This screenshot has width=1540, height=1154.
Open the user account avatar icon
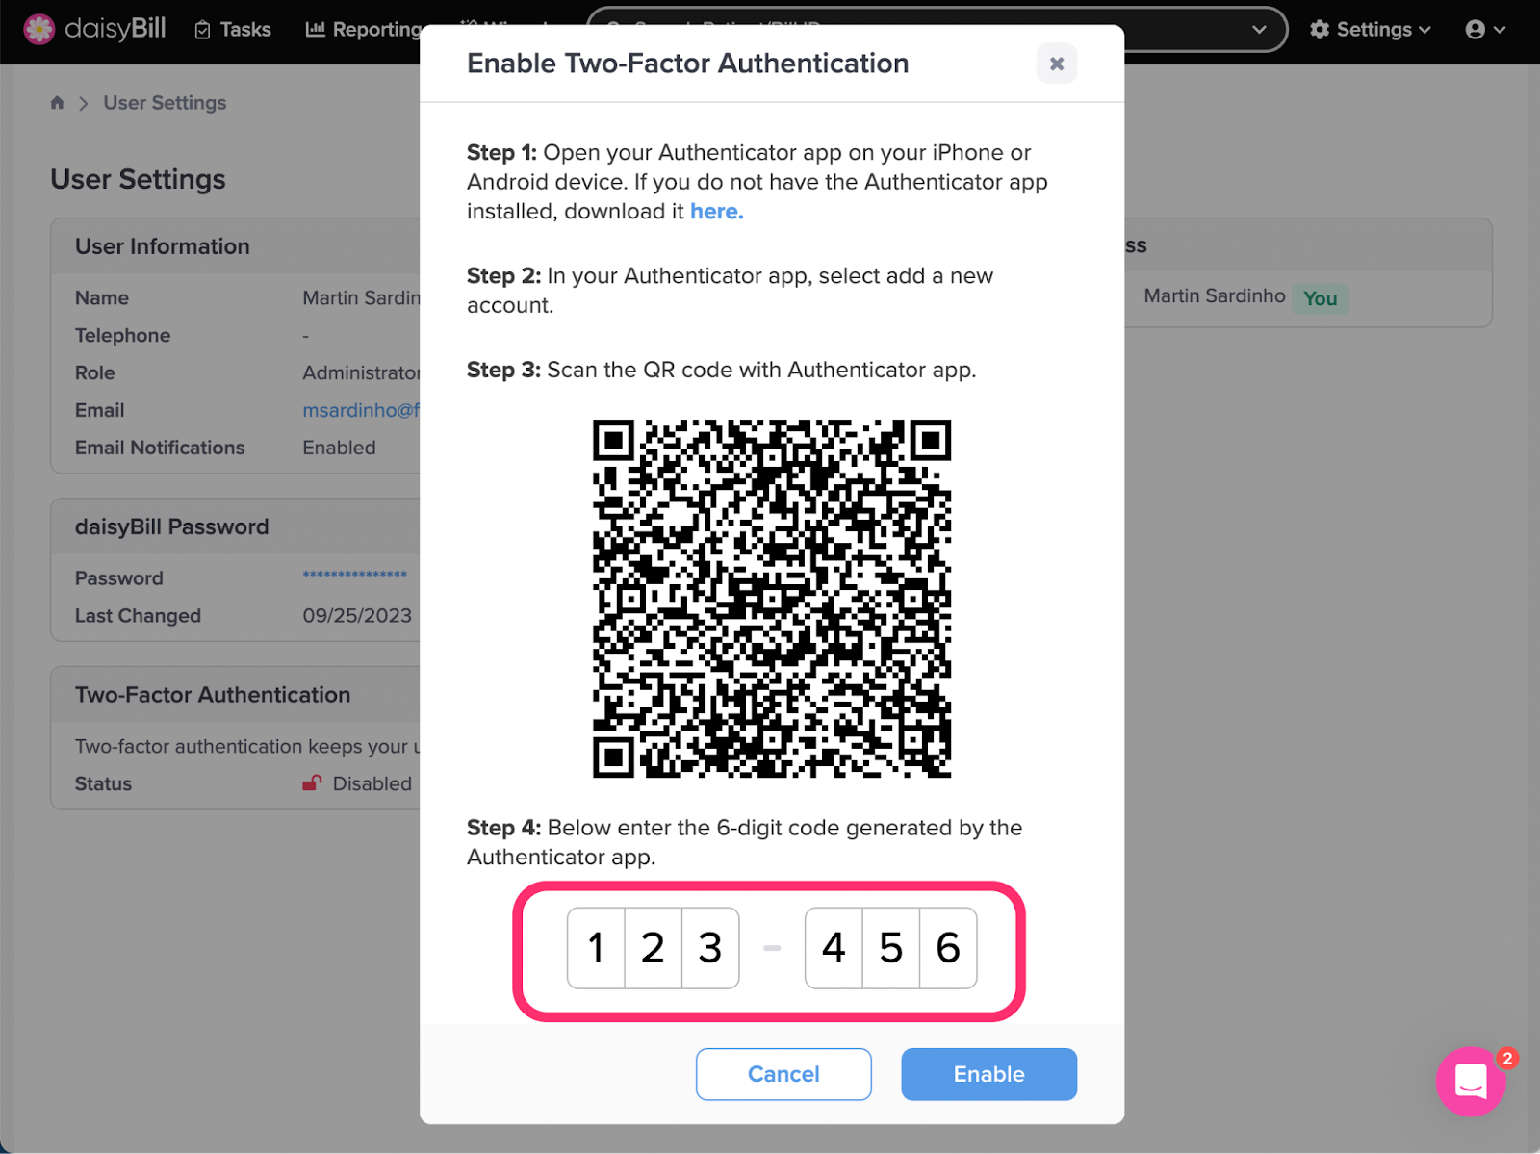(x=1476, y=30)
